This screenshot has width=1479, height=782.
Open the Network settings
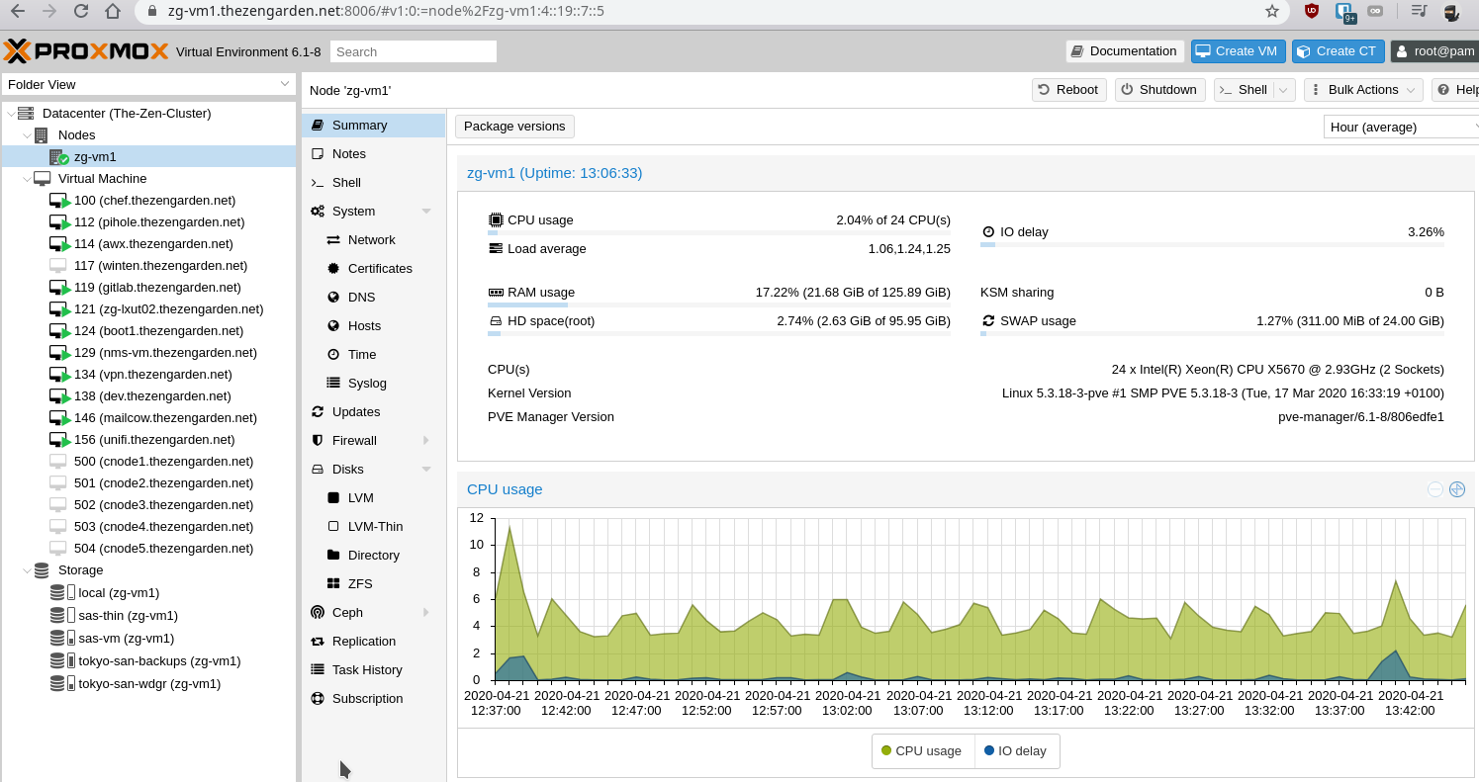373,239
